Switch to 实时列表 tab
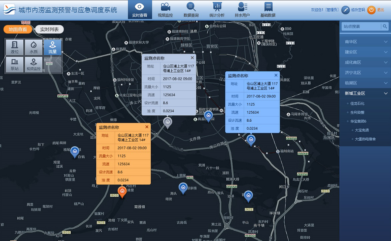The width and height of the screenshot is (391, 241). pyautogui.click(x=49, y=29)
